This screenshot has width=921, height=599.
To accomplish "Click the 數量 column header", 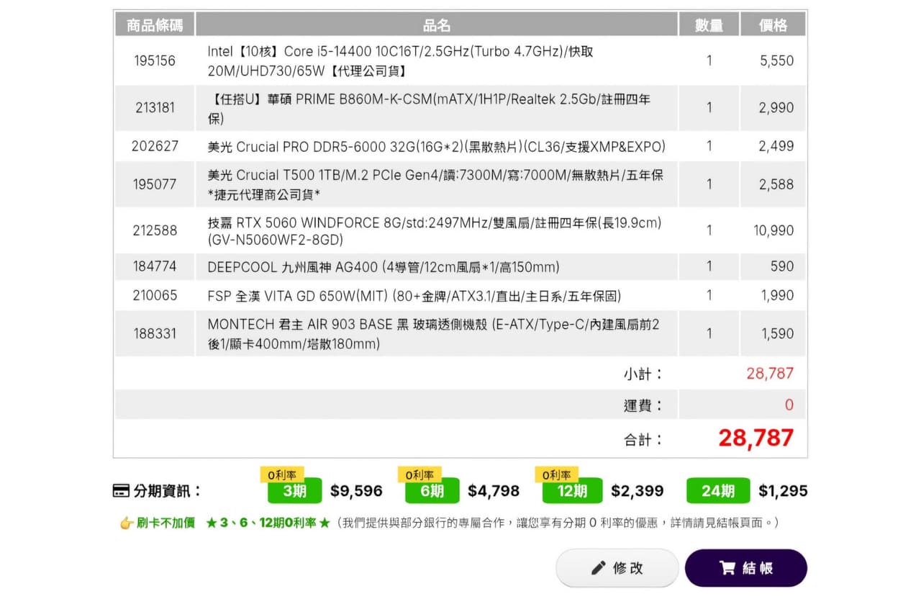I will click(709, 25).
